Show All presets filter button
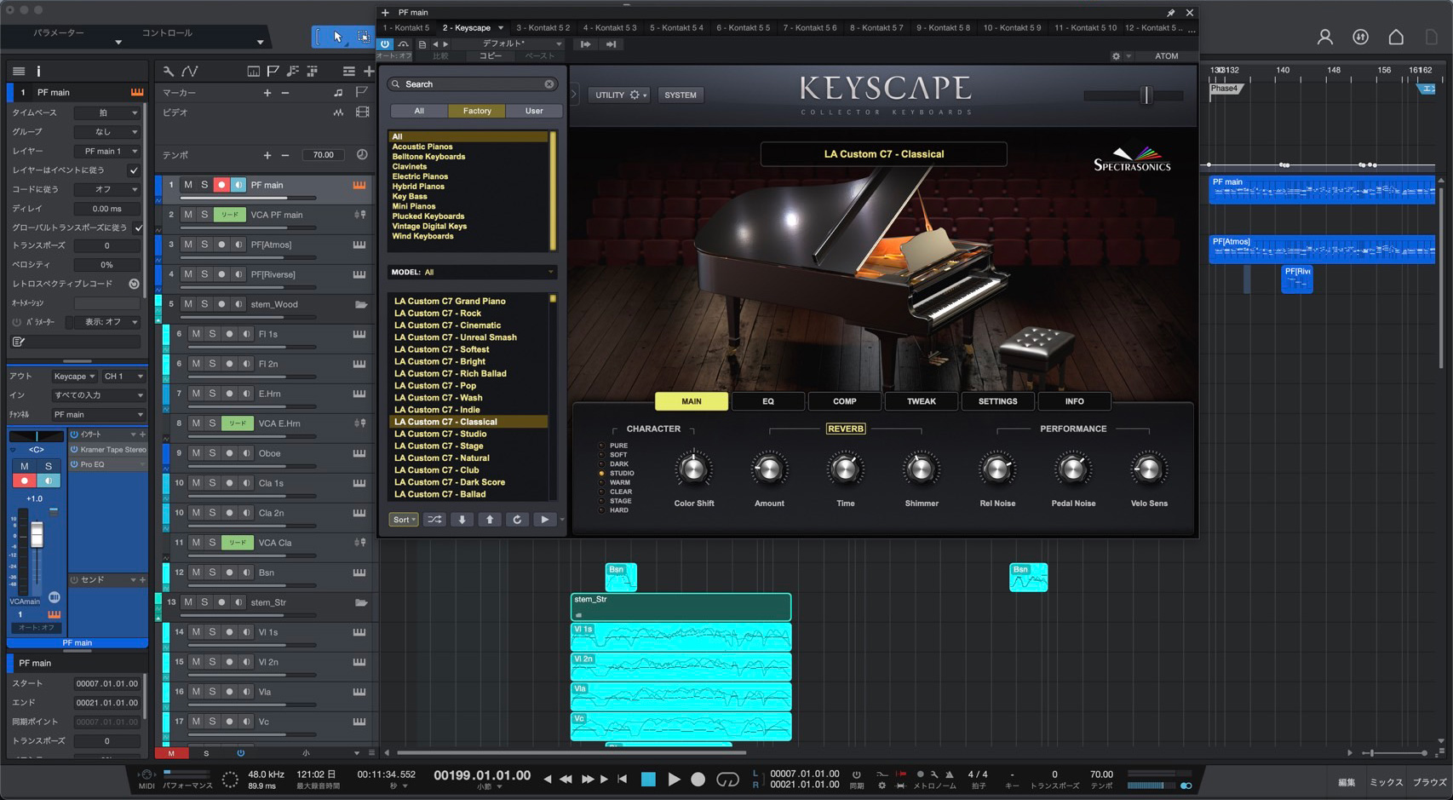Image resolution: width=1453 pixels, height=800 pixels. 419,111
